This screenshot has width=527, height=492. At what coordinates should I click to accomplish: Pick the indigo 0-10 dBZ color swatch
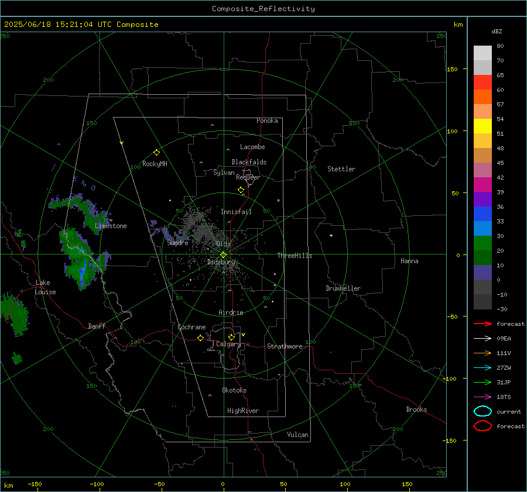[x=482, y=273]
